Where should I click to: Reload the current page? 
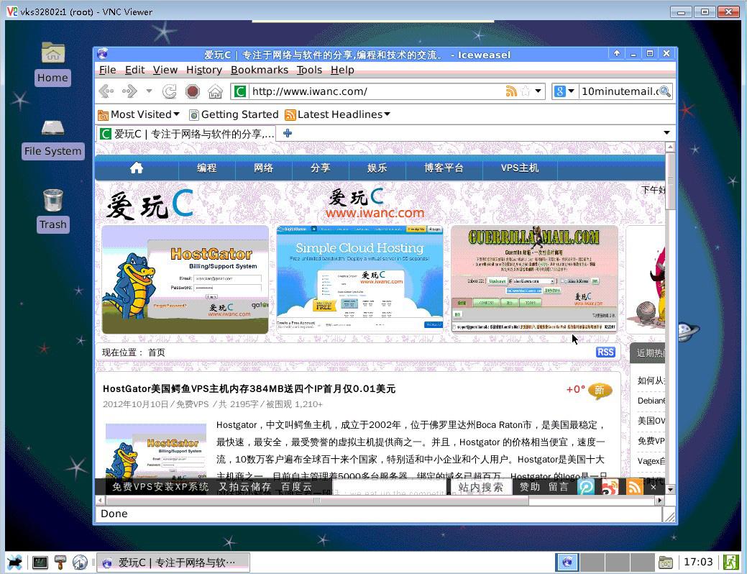169,91
